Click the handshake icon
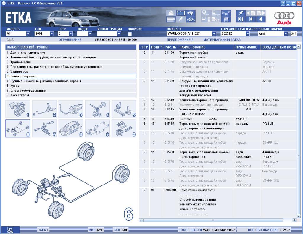This screenshot has width=303, height=234. [x=191, y=13]
